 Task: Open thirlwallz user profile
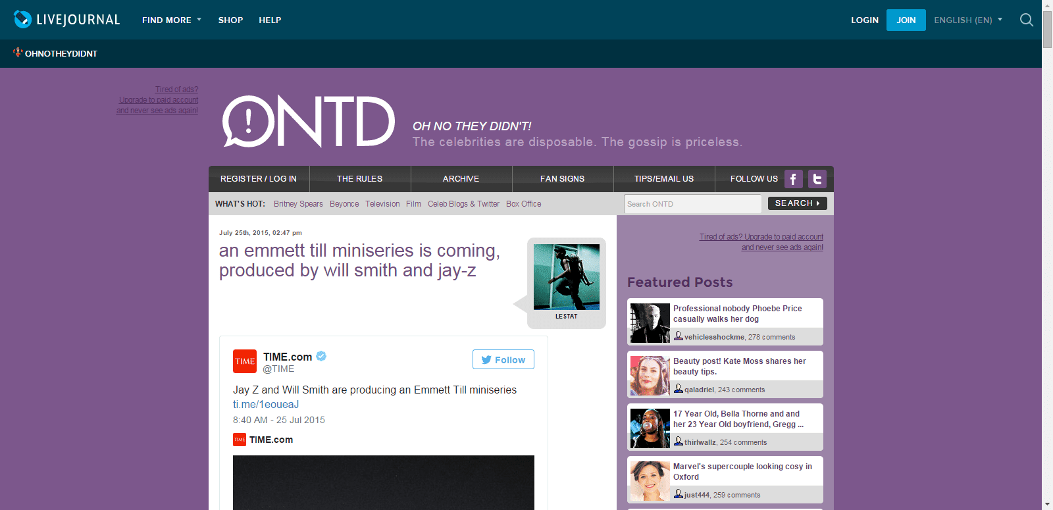pos(700,442)
